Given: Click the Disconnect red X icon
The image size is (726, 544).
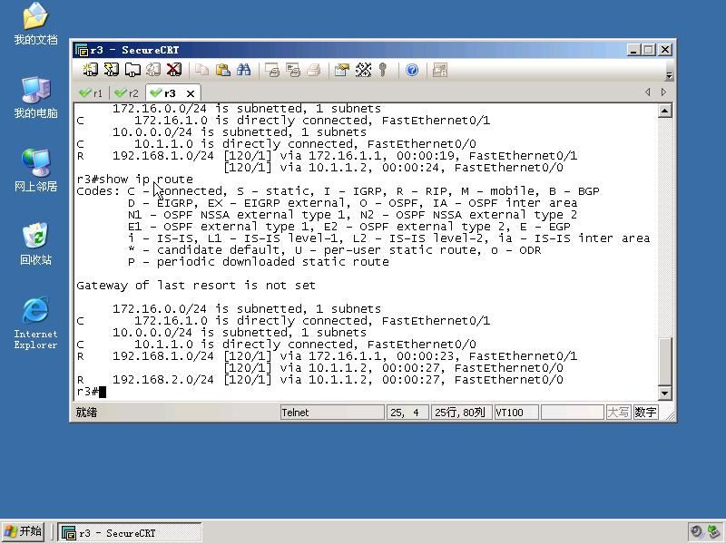Looking at the screenshot, I should [174, 70].
